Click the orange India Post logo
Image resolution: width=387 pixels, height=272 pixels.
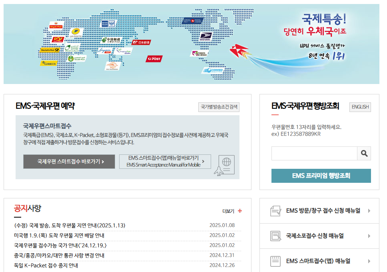click(x=113, y=66)
